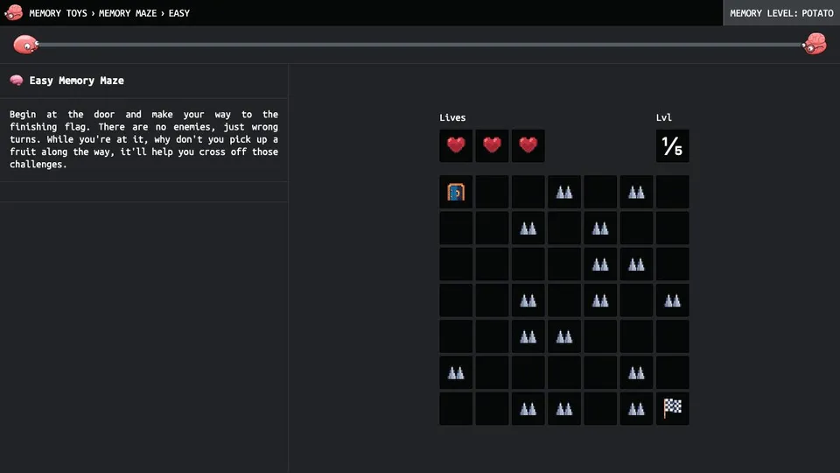
Task: Click the memory progress slider track
Action: 420,45
